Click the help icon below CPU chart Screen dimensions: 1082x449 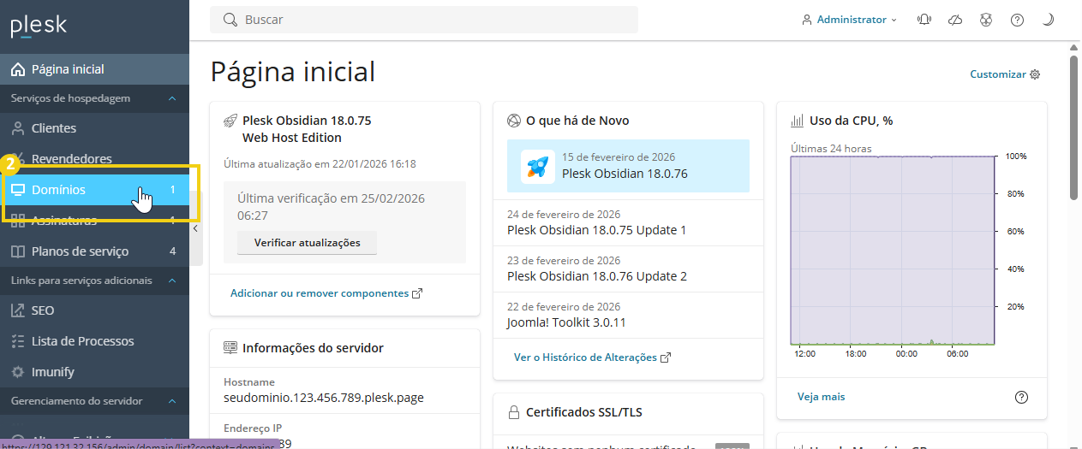coord(1021,397)
